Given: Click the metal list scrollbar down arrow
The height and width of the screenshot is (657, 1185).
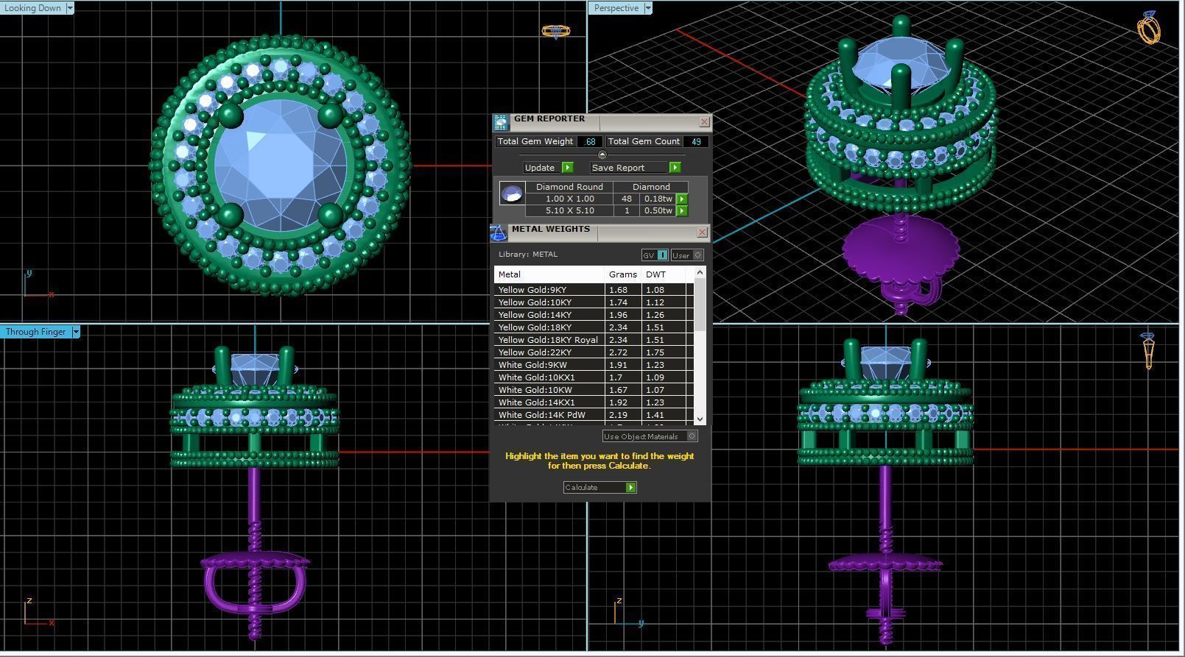Looking at the screenshot, I should click(700, 419).
